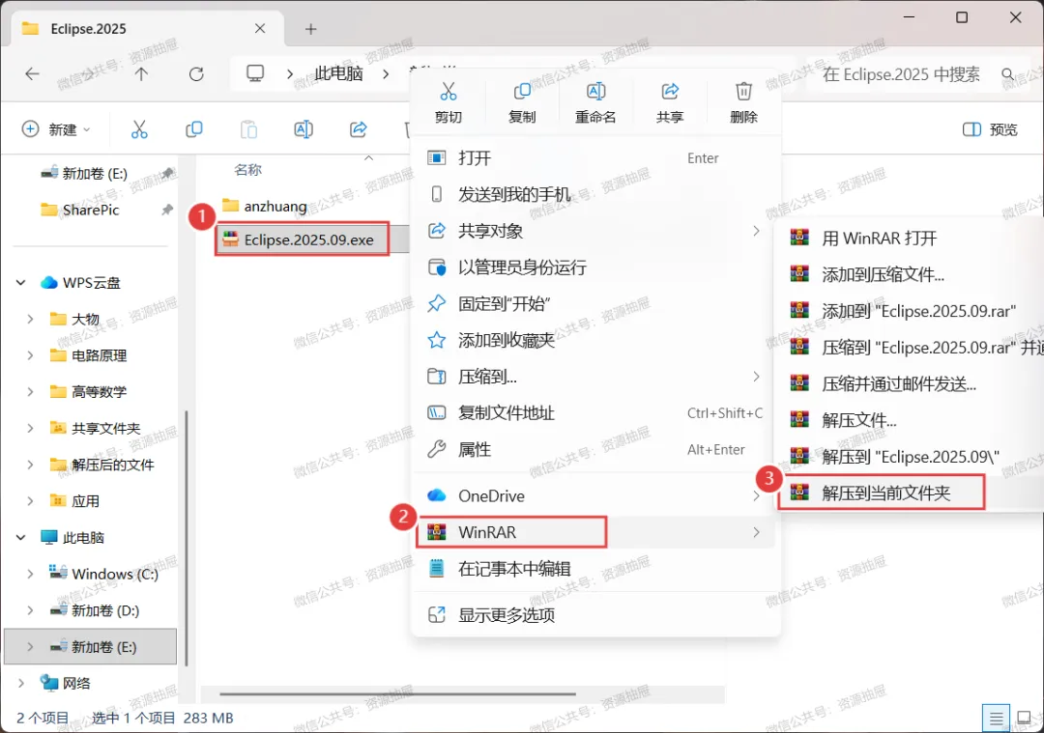This screenshot has width=1044, height=733.
Task: Sort by the 名称 column header
Action: click(248, 170)
